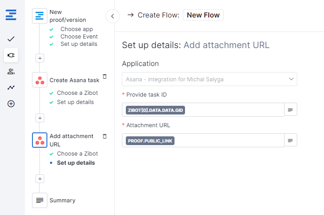Open the checkmark tasks icon in sidebar
Screen dimensions: 324x215
(11, 39)
